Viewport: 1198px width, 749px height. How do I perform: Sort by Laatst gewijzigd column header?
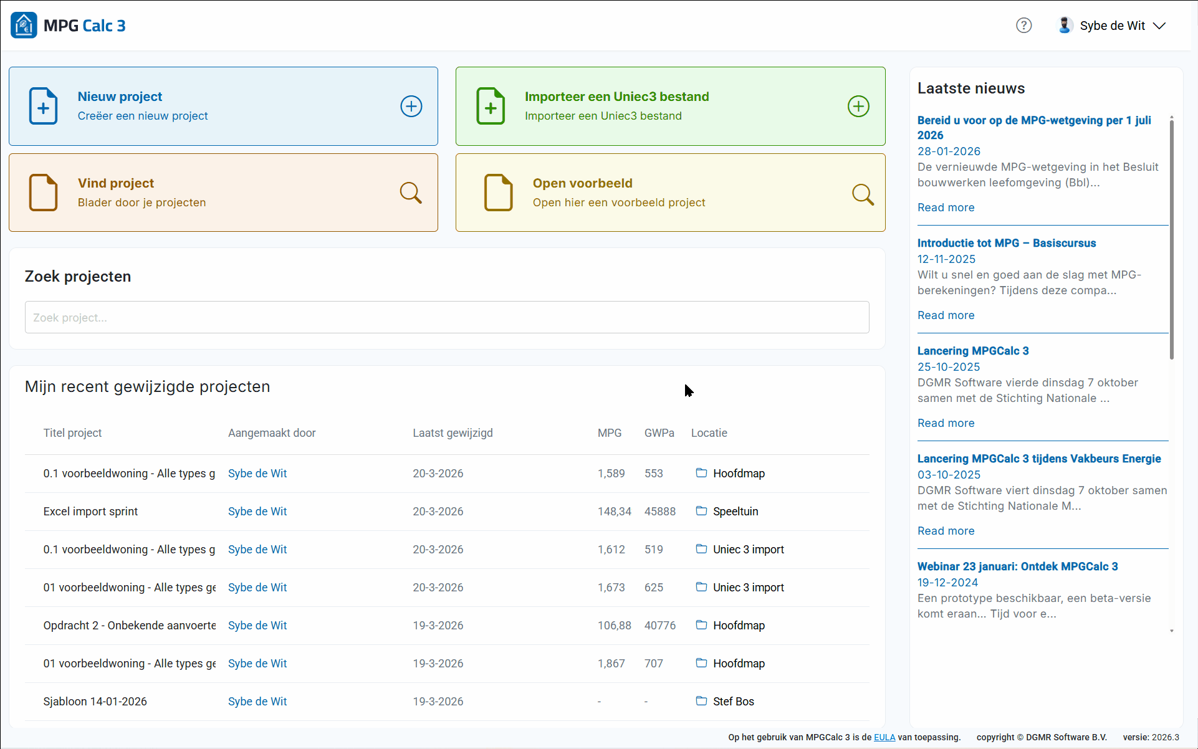[453, 433]
